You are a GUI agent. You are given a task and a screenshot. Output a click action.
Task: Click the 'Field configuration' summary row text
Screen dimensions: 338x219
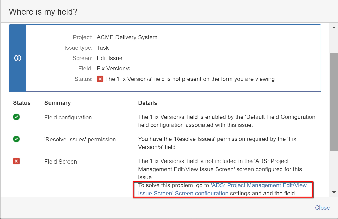[x=68, y=118]
